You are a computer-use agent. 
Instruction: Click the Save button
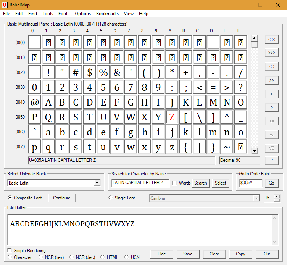coord(188,254)
